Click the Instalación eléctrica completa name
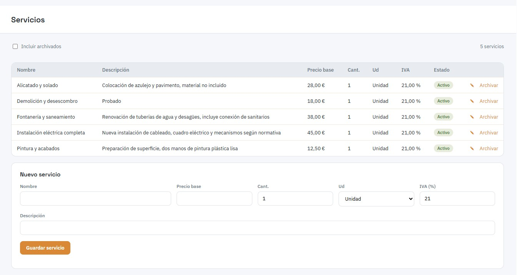517x275 pixels. point(51,133)
